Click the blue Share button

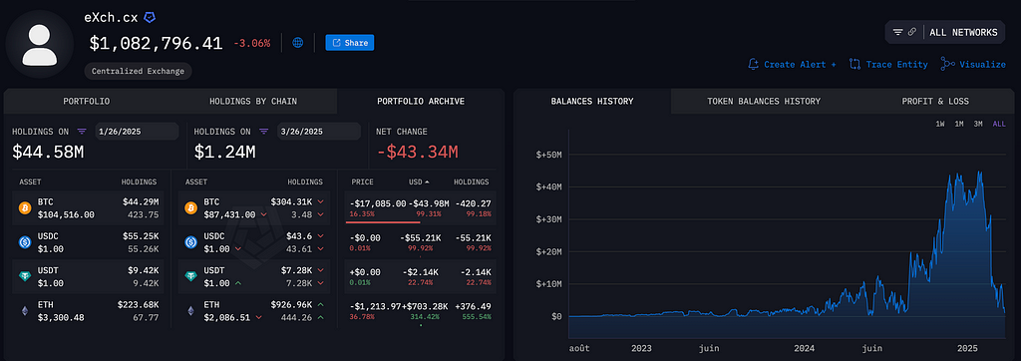click(350, 43)
